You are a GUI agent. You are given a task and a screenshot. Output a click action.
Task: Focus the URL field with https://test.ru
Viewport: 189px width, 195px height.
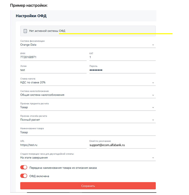point(53,144)
